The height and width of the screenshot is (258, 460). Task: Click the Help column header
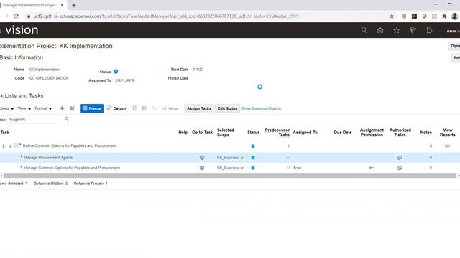(x=183, y=132)
